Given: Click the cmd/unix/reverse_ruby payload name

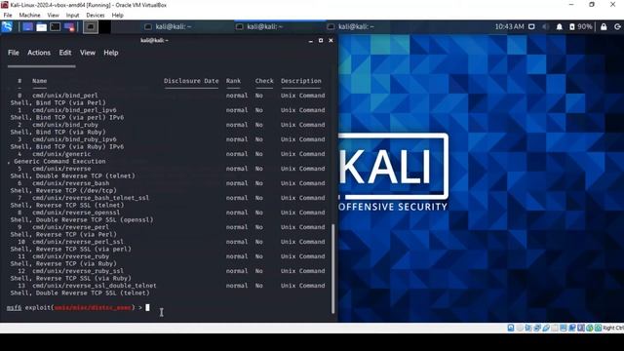Looking at the screenshot, I should tap(71, 256).
